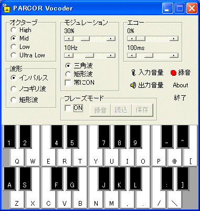Click the speaker output volume icon

(x=133, y=85)
